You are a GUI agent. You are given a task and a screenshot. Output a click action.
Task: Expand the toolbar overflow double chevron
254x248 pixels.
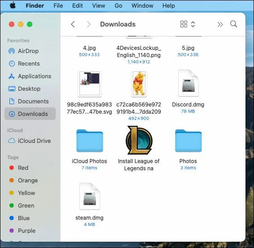point(220,25)
